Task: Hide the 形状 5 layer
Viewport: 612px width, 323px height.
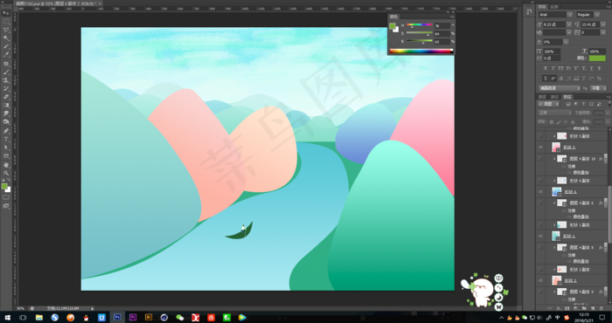Action: click(x=540, y=148)
